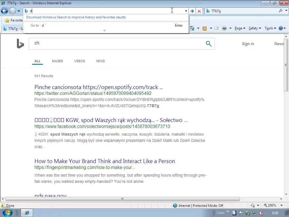Select the Go to 'd' suggestion
The image size is (289, 217).
click(106, 25)
